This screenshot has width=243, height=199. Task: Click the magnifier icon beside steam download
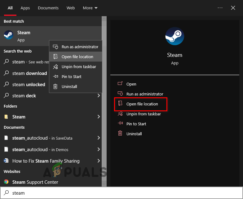(x=6, y=73)
